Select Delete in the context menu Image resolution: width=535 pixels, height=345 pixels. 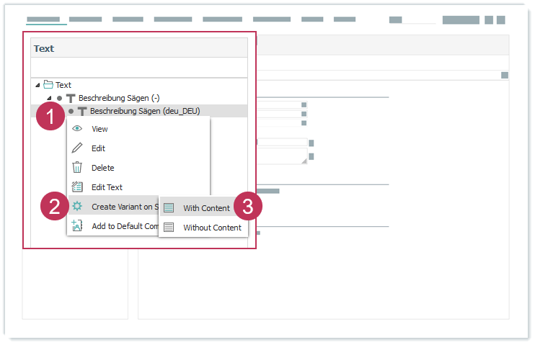(102, 168)
